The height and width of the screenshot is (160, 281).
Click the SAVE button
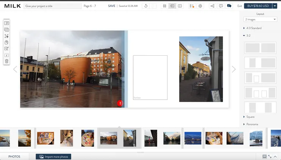[112, 6]
